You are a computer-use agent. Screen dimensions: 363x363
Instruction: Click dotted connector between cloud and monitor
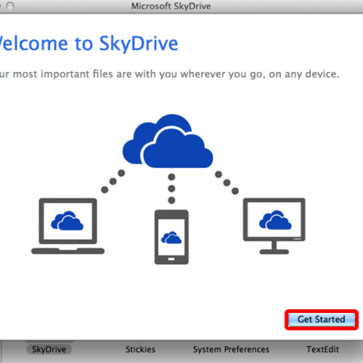click(227, 183)
